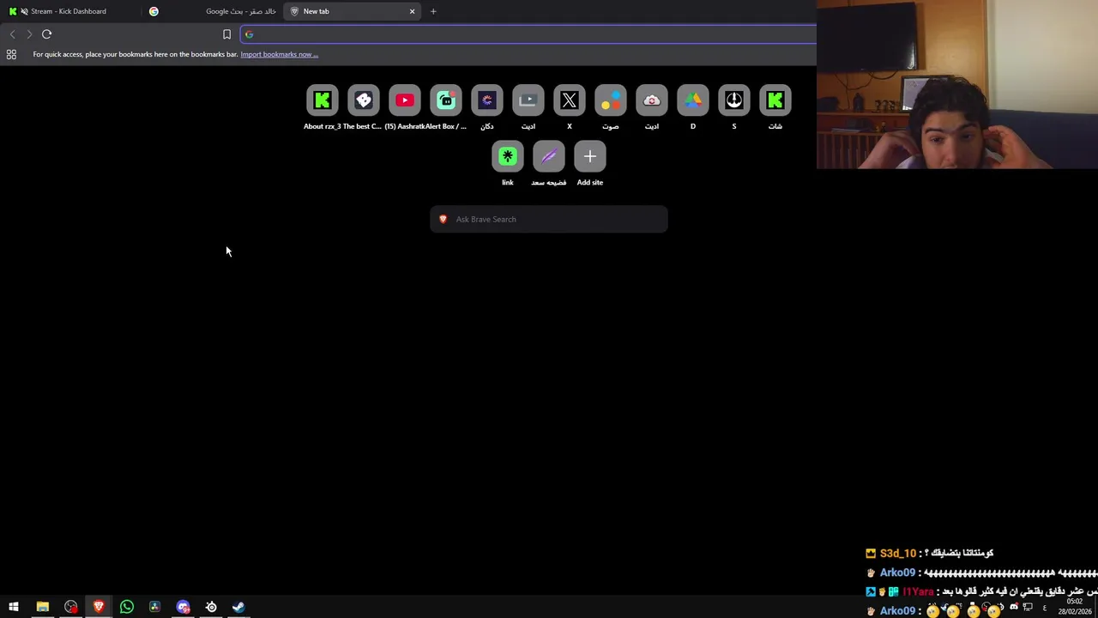Open the 'صوت' shortcut tile
The height and width of the screenshot is (618, 1098).
tap(611, 100)
